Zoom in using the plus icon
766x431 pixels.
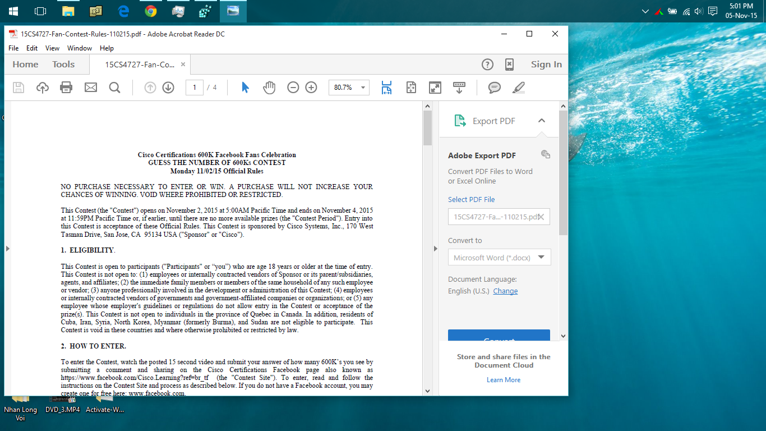click(310, 88)
